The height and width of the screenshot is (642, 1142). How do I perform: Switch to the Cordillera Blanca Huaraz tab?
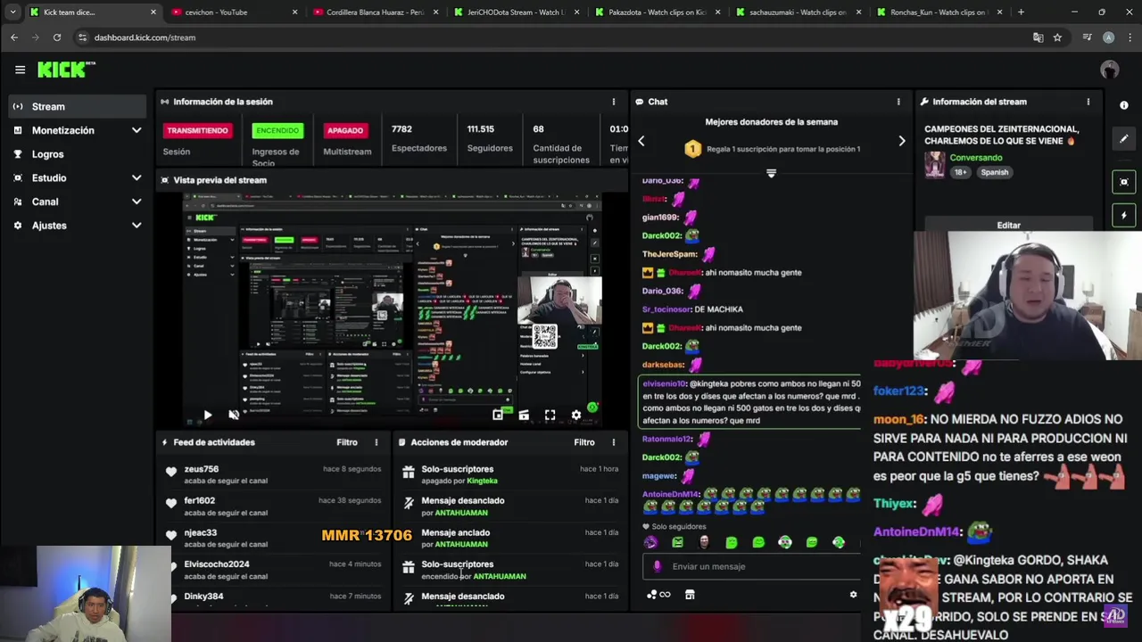375,12
